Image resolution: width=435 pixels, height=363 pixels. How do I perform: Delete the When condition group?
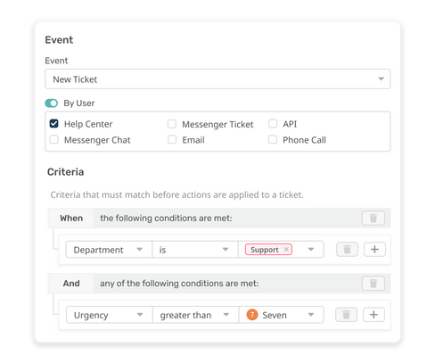(373, 219)
